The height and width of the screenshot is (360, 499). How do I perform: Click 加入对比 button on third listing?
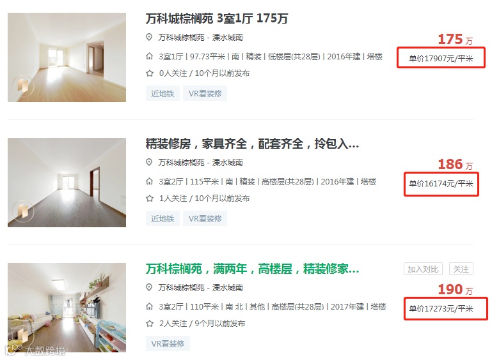[x=423, y=269]
